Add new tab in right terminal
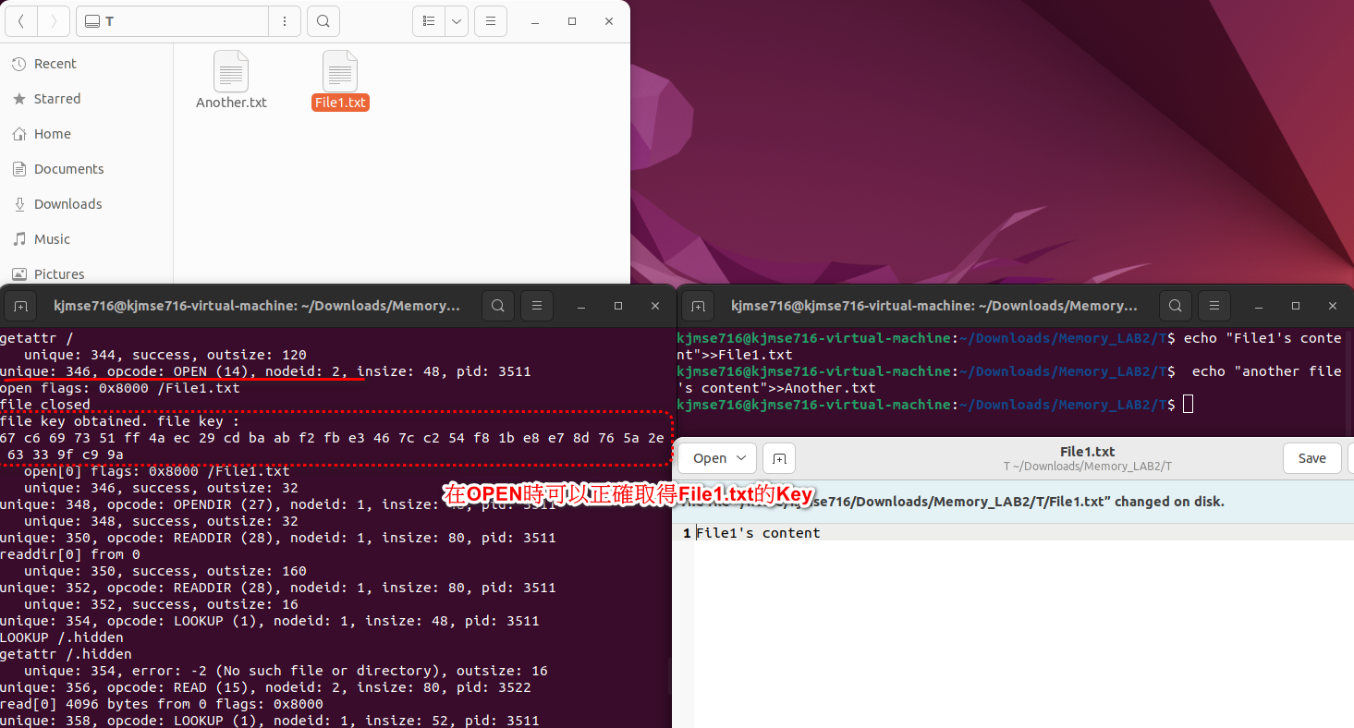1354x728 pixels. point(698,306)
